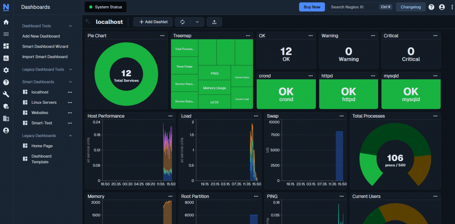This screenshot has height=224, width=455.
Task: Click the green mysqld OK status tile
Action: pyautogui.click(x=411, y=94)
